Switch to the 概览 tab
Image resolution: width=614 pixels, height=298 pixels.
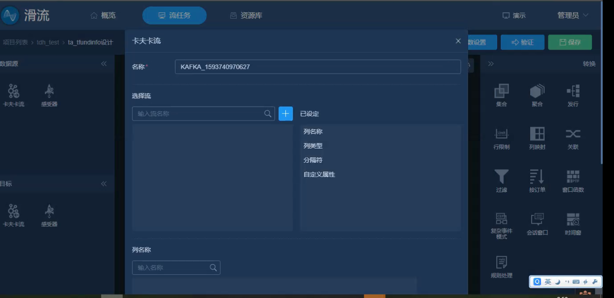(103, 16)
